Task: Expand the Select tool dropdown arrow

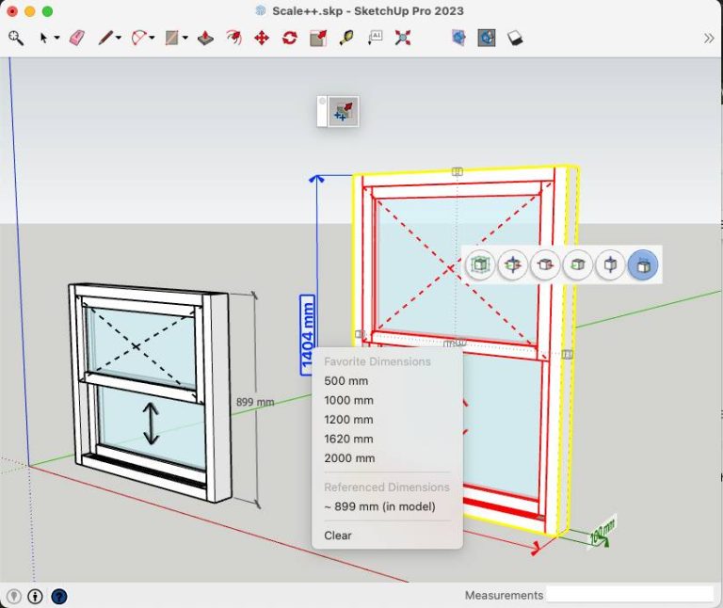Action: click(x=56, y=39)
